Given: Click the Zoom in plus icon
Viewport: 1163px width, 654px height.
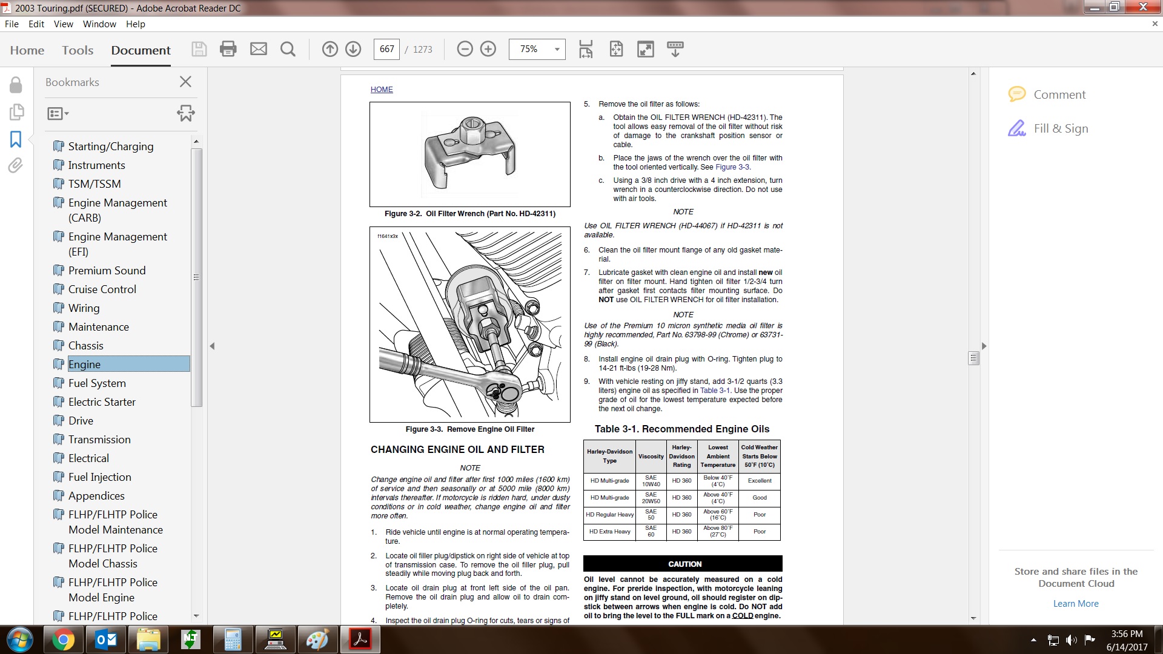Looking at the screenshot, I should 488,49.
